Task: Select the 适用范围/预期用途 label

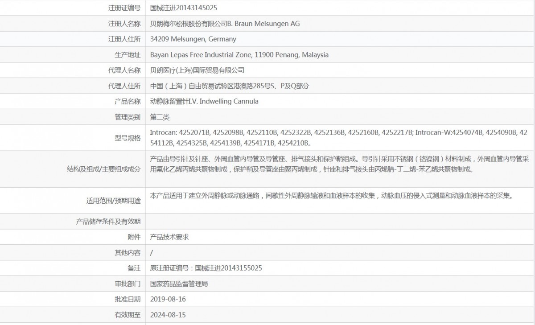Action: (x=114, y=201)
